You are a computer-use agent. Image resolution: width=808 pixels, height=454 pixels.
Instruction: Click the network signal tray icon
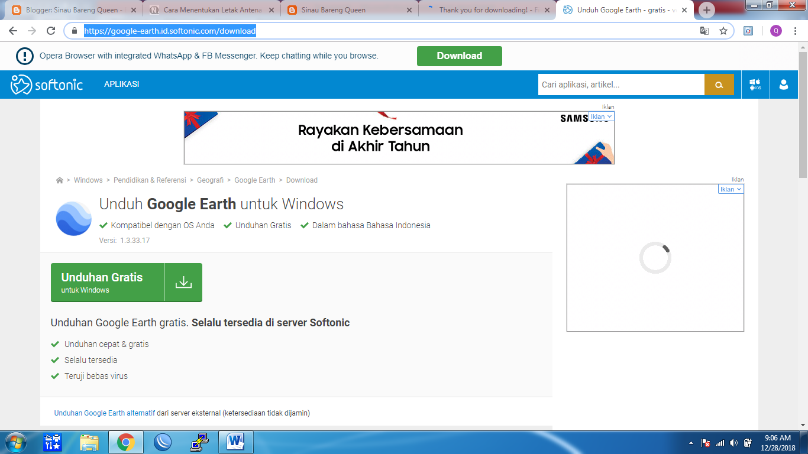[x=720, y=443]
